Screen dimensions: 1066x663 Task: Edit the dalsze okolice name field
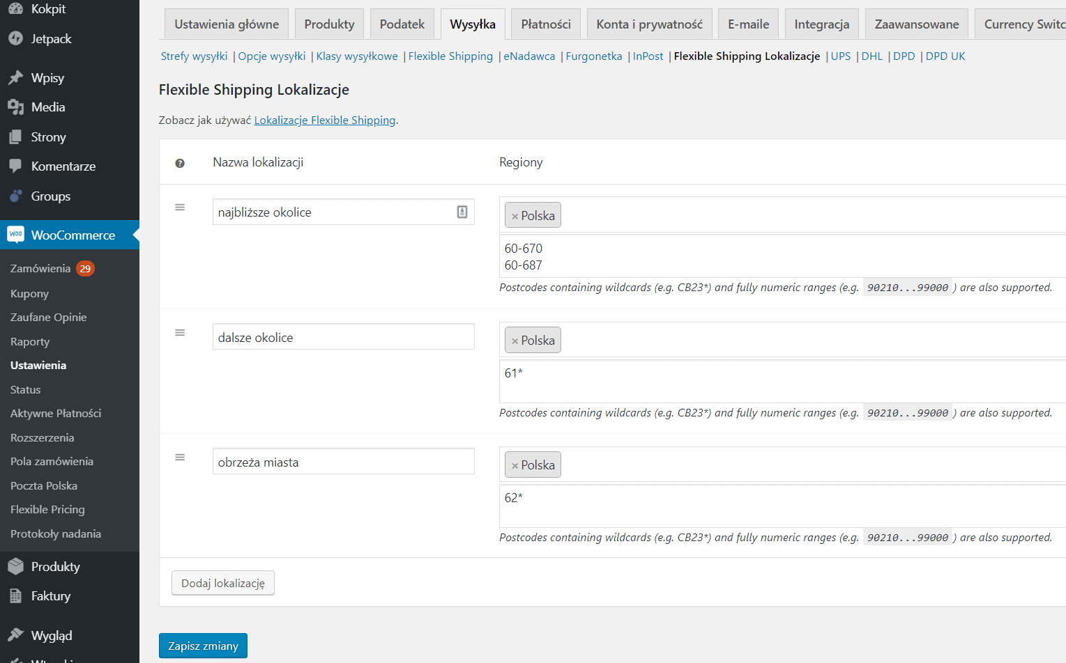pos(343,337)
